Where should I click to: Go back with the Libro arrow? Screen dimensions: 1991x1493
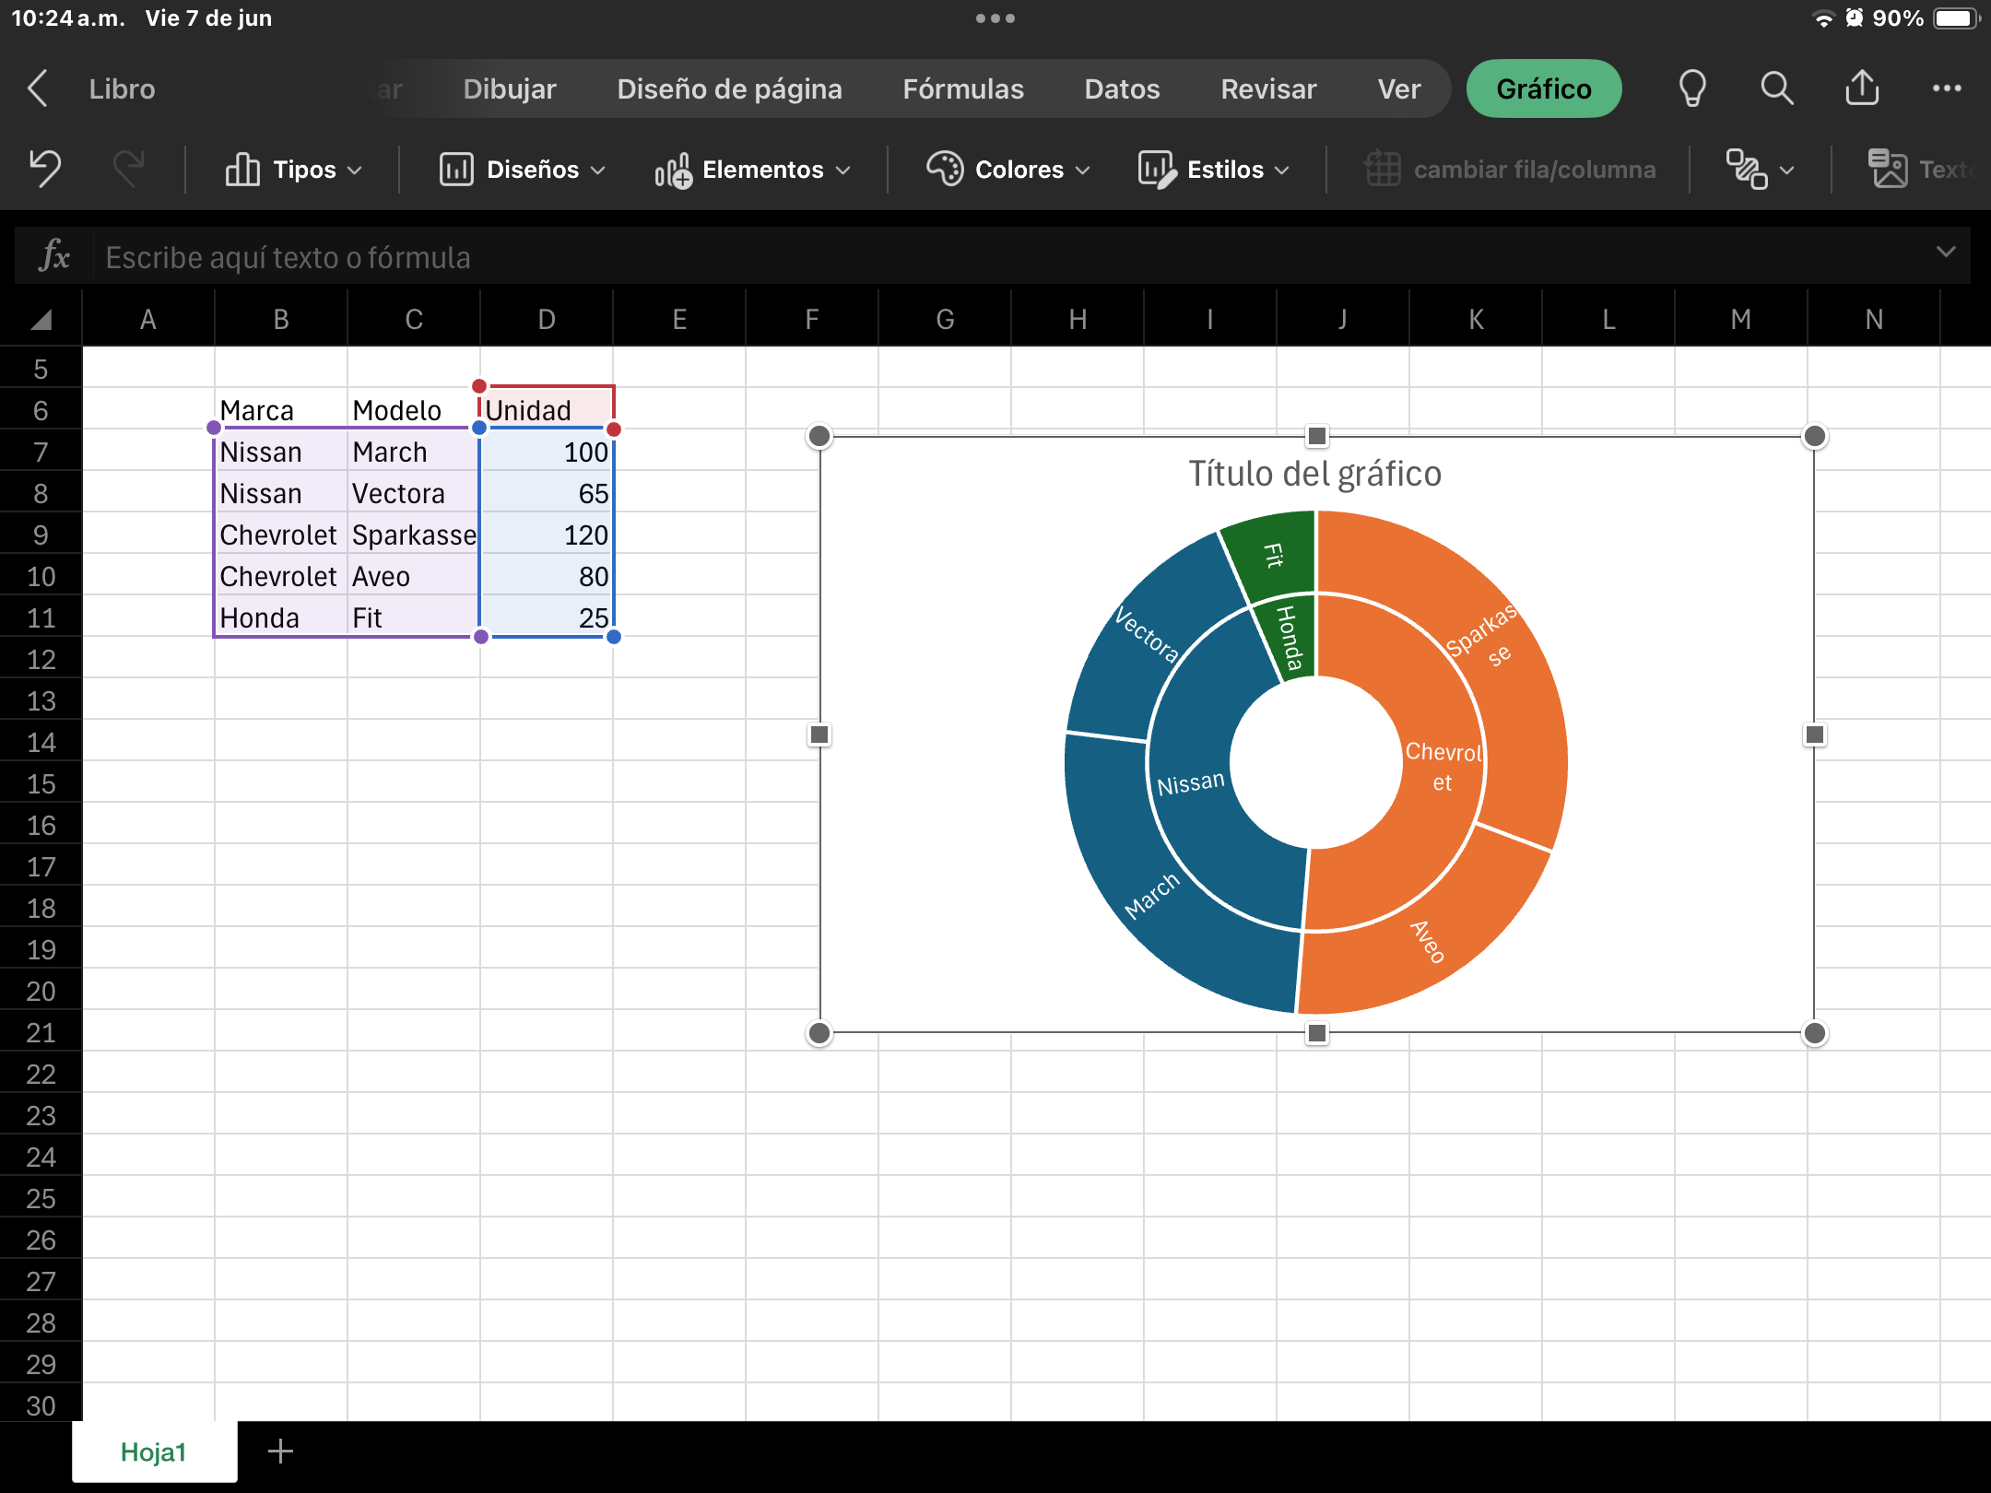38,88
